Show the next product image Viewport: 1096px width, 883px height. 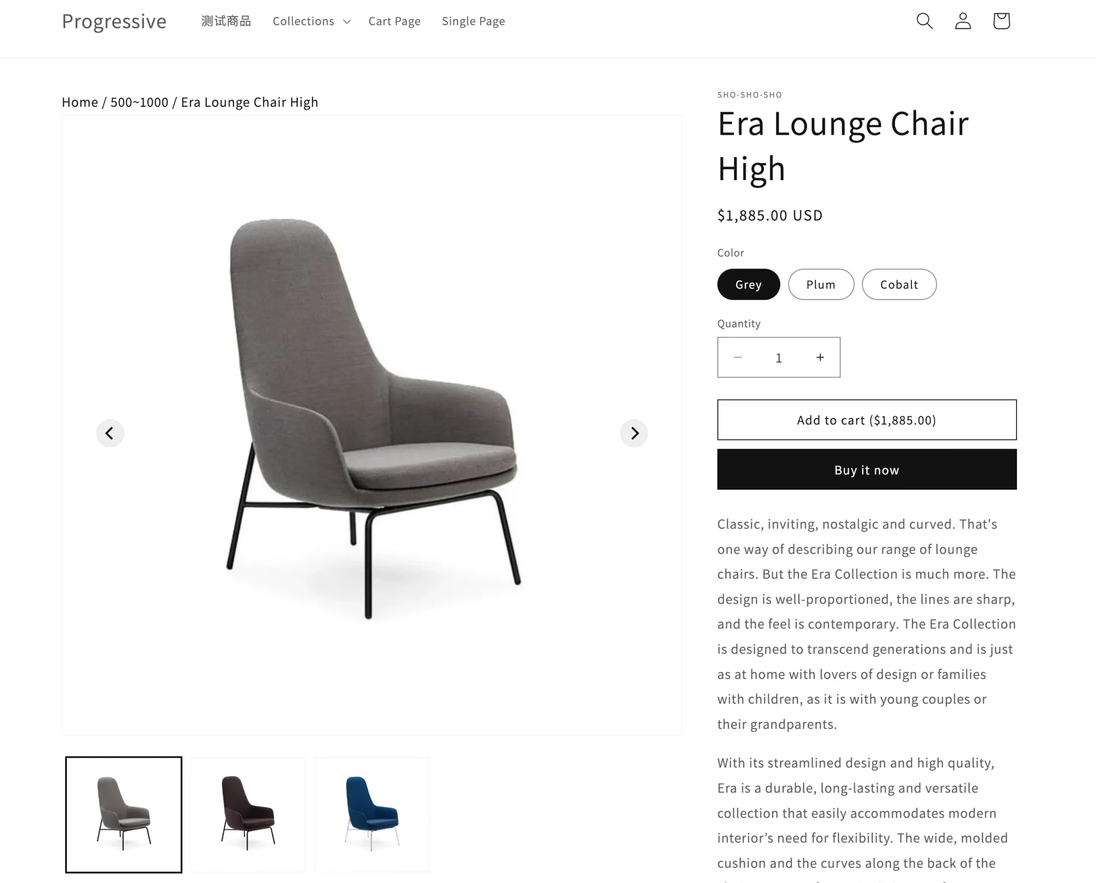pyautogui.click(x=634, y=433)
